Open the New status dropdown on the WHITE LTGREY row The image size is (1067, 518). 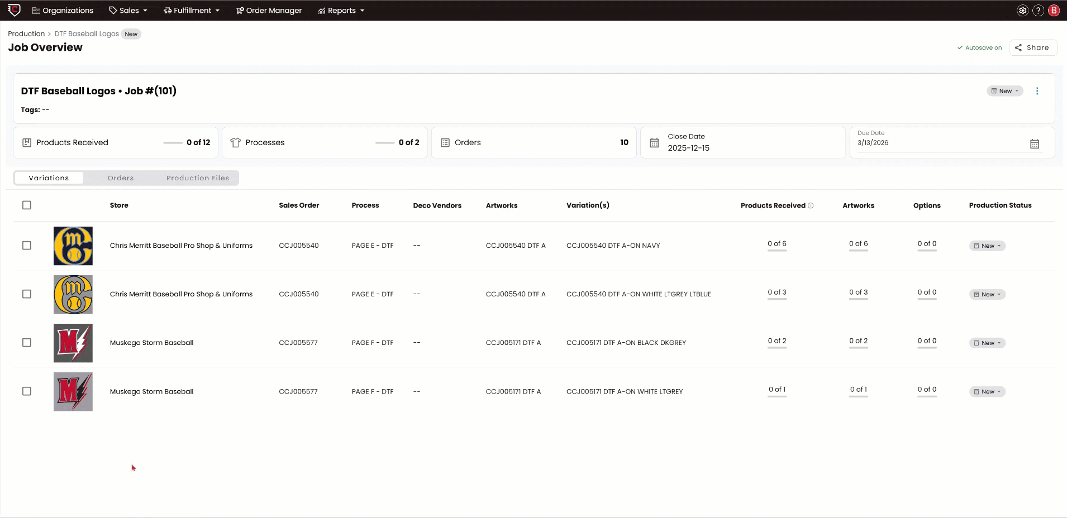986,391
